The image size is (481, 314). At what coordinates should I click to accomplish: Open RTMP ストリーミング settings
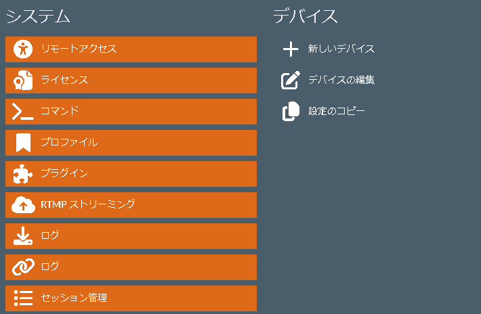131,205
